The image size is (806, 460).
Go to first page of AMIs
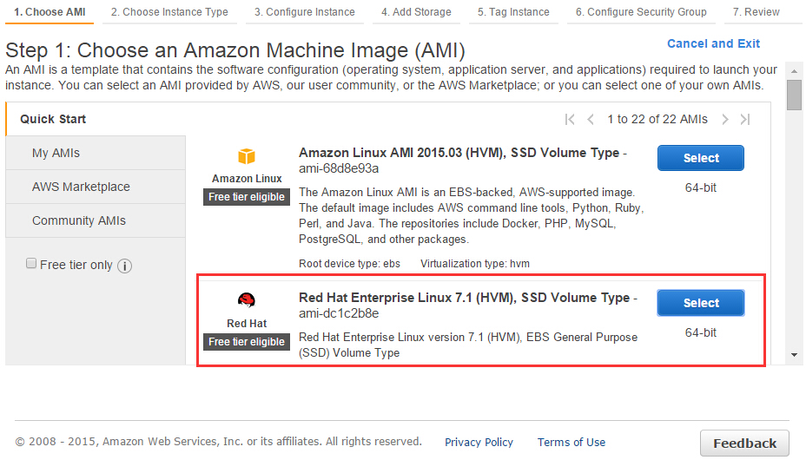point(570,120)
